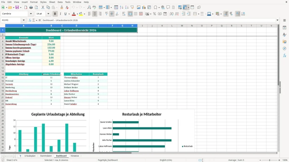Click the English (USA) language status entry
Screen dimensions: 289x162
pos(166,160)
